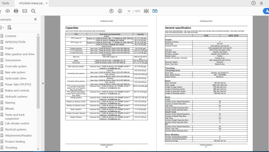Click the bookmark icon beside Threshing

tap(2, 147)
